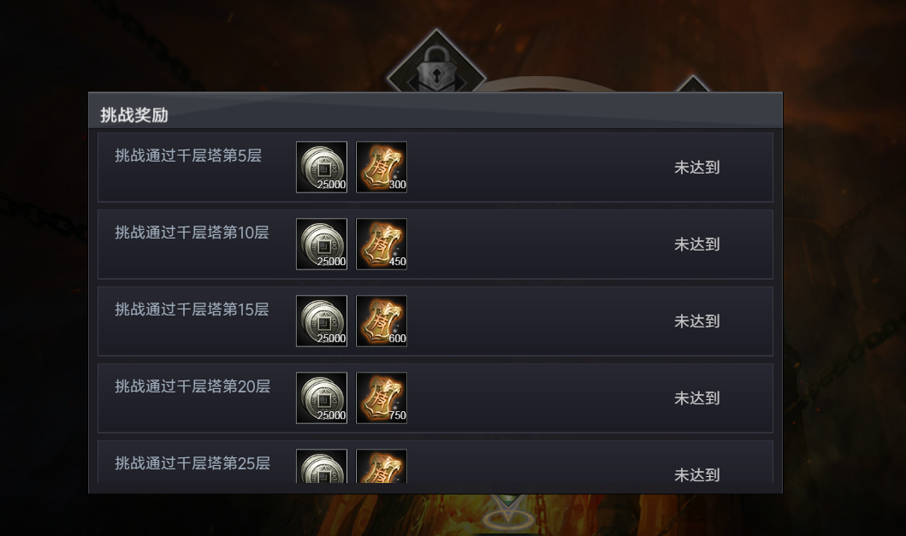The image size is (906, 536).
Task: Tap the 300 gold token icon
Action: coord(382,167)
